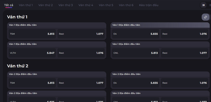Pick Rest 1.077 beside TSM in Ván 1
Viewport: 211px width, 102px height.
pyautogui.click(x=81, y=34)
